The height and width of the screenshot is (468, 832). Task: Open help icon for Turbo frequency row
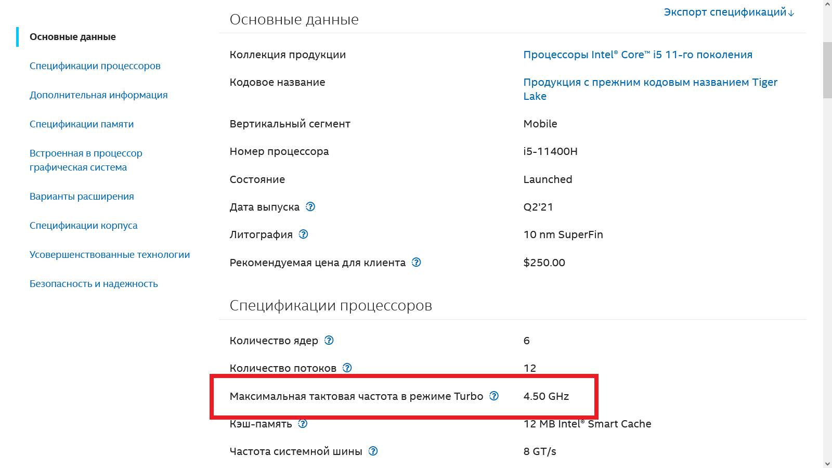pyautogui.click(x=494, y=396)
